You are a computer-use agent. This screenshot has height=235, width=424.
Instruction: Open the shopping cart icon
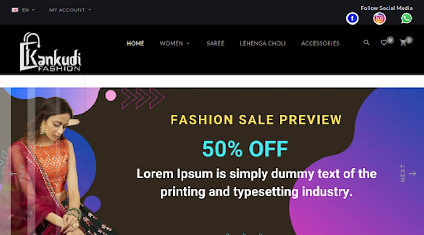click(x=403, y=43)
